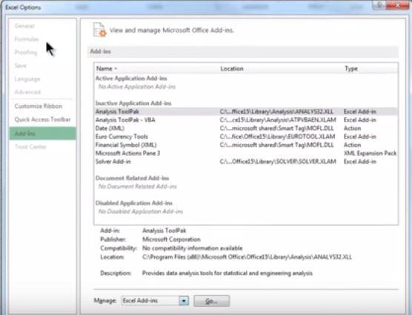The image size is (412, 315).
Task: Open the Advanced options category
Action: coord(27,92)
